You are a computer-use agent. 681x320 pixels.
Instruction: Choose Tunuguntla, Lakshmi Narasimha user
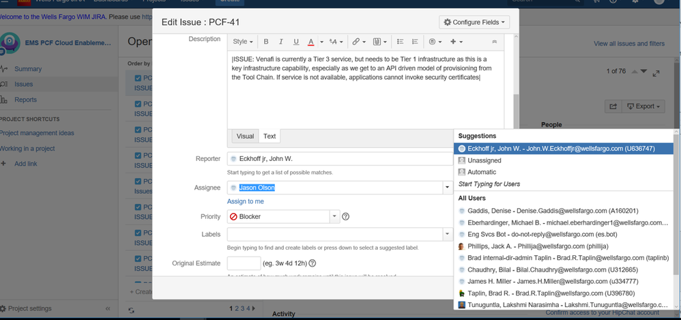tap(564, 304)
